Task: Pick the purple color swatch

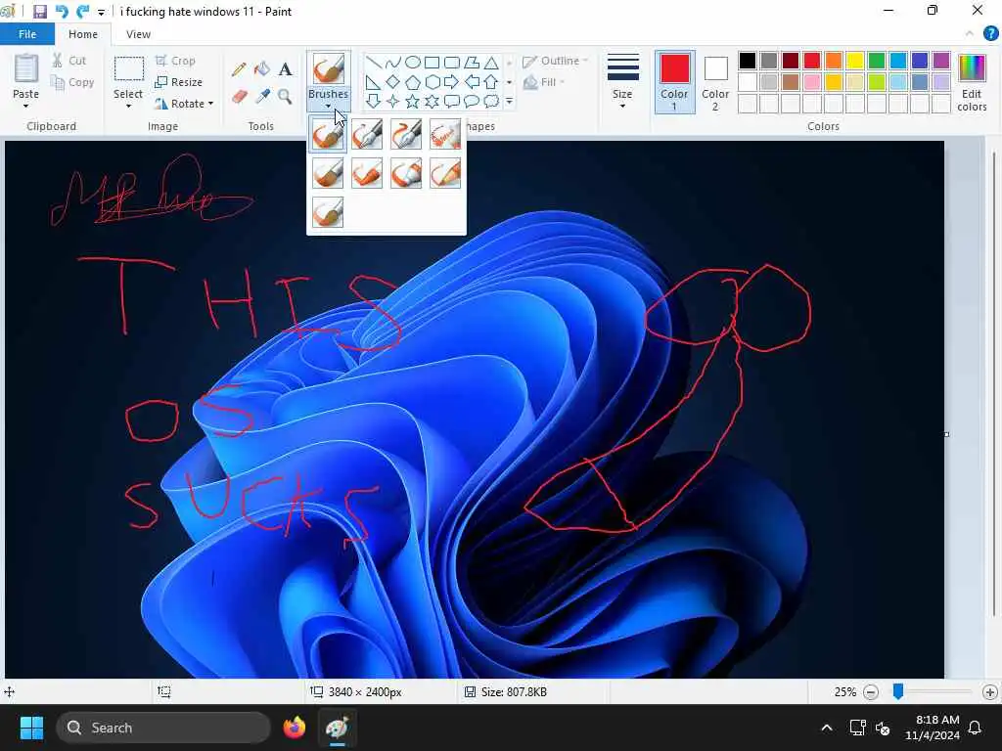Action: 941,61
